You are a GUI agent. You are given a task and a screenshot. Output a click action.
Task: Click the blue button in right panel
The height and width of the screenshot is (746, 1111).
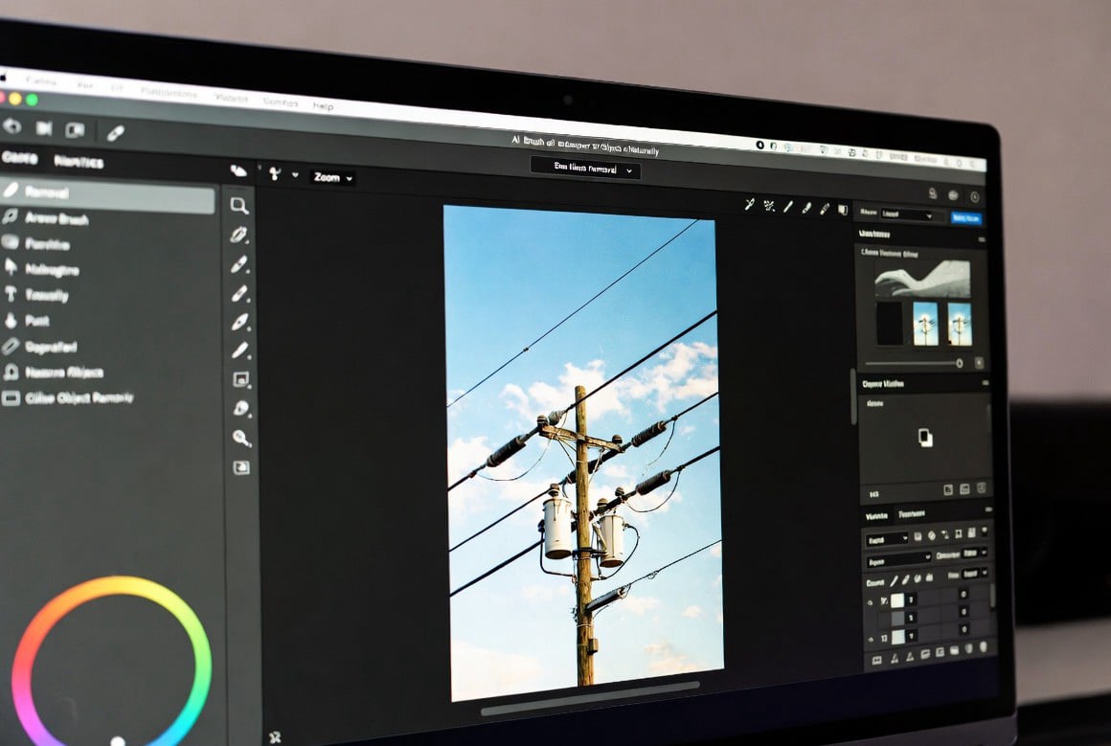click(x=965, y=217)
